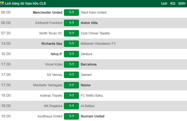
Task: Click the Lịch bóng đá Giao hữu CLB title
Action: 25,4
